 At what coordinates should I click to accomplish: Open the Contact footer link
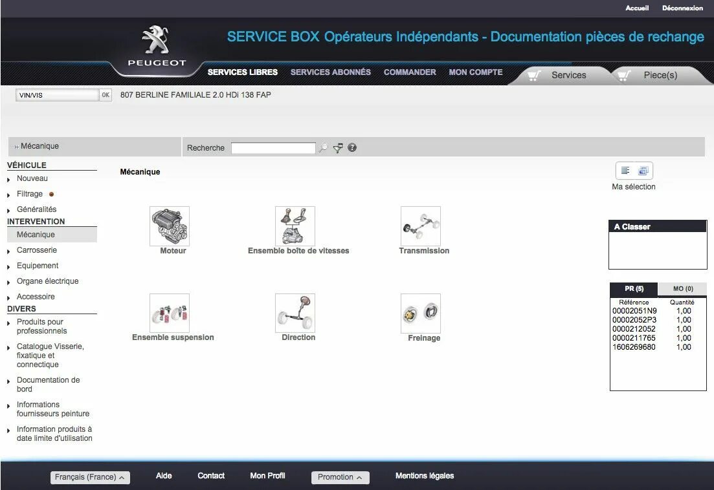(x=211, y=476)
